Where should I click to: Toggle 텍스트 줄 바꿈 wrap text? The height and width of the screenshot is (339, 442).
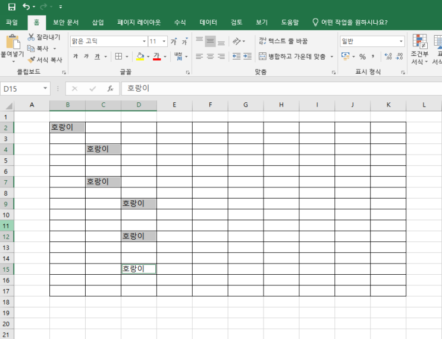click(x=283, y=41)
